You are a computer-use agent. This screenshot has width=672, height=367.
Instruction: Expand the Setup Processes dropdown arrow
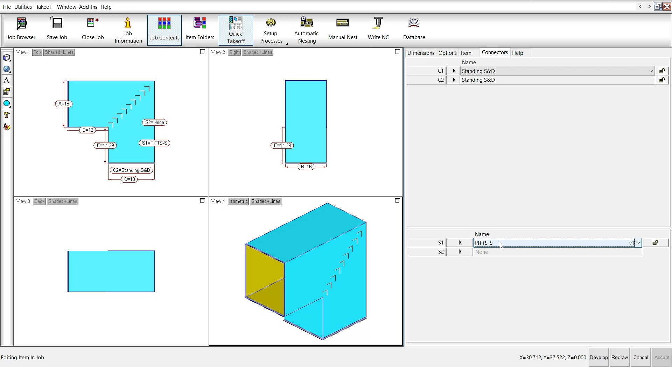click(287, 44)
